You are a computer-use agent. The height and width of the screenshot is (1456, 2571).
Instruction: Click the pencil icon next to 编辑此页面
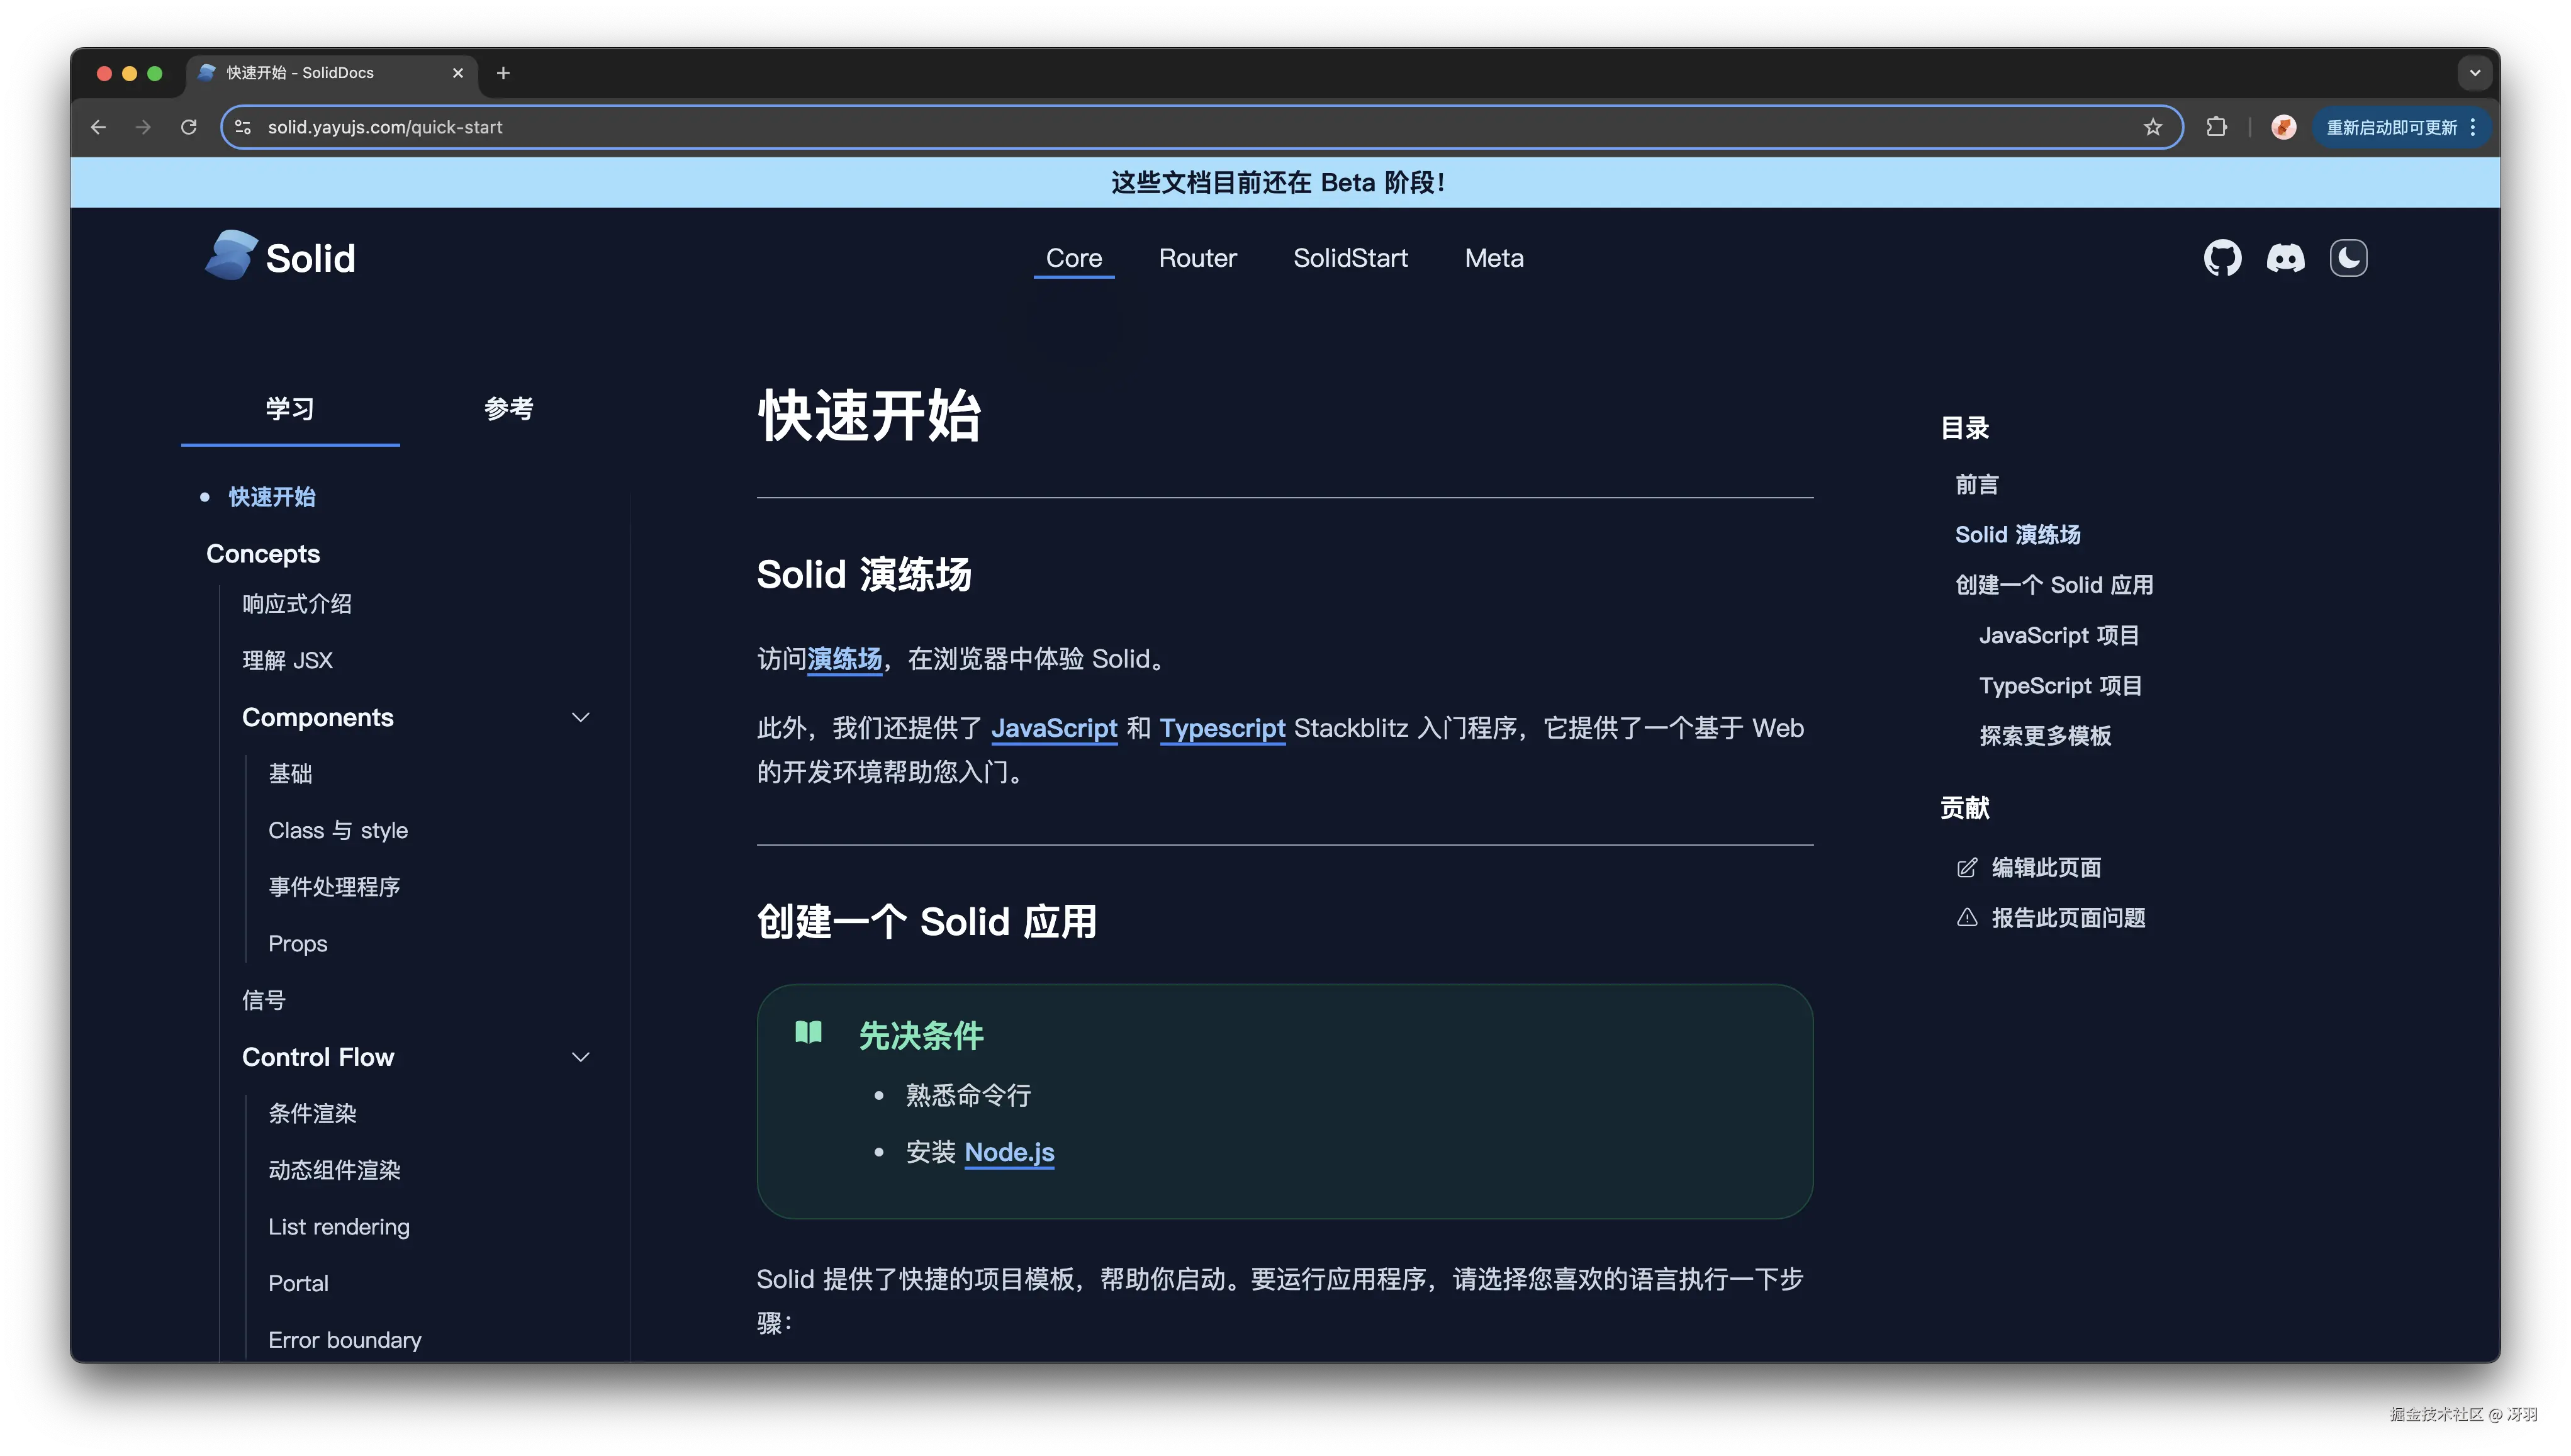(x=1967, y=867)
